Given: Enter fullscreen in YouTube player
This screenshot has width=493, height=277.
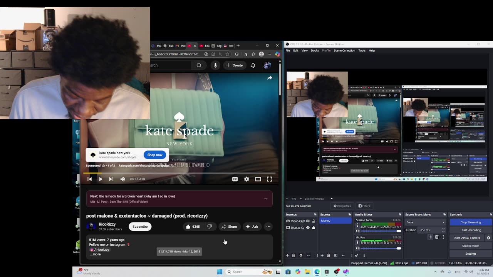Looking at the screenshot, I should coord(270,179).
